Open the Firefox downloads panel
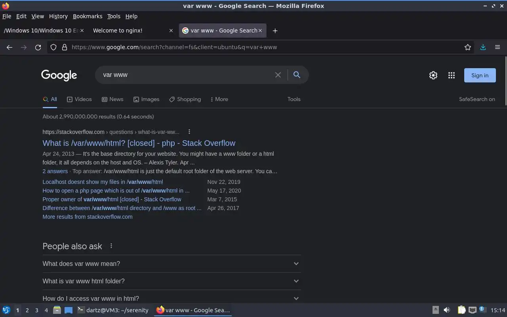Viewport: 507px width, 317px height. click(483, 47)
